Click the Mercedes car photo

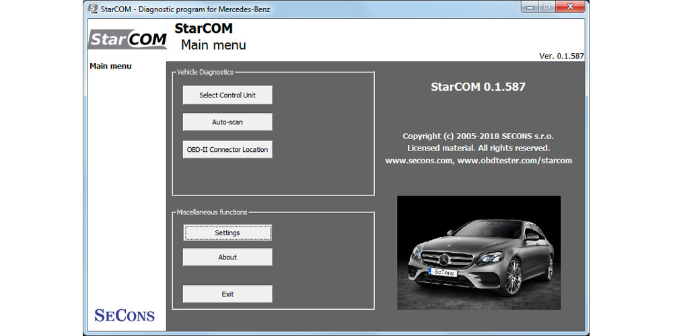tap(479, 253)
